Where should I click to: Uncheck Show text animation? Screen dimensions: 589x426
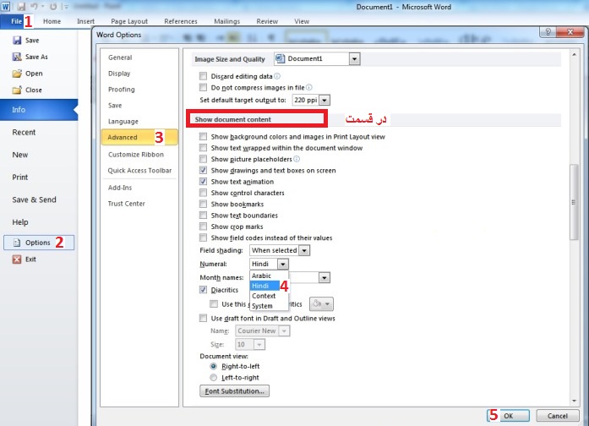tap(203, 182)
